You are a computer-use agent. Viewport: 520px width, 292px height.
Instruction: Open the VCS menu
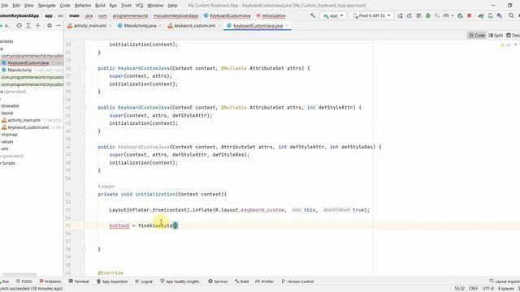pyautogui.click(x=139, y=6)
